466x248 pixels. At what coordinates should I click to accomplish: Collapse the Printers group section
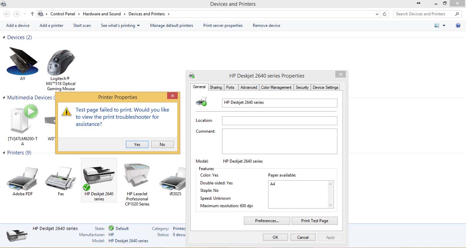4,153
